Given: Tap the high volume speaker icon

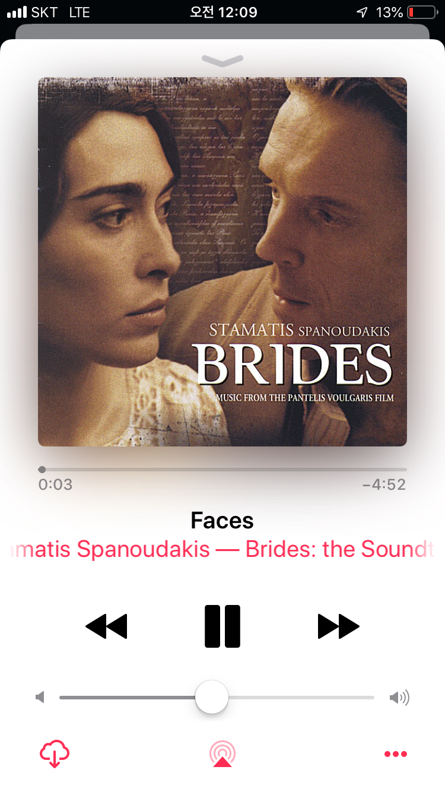Looking at the screenshot, I should coord(399,698).
